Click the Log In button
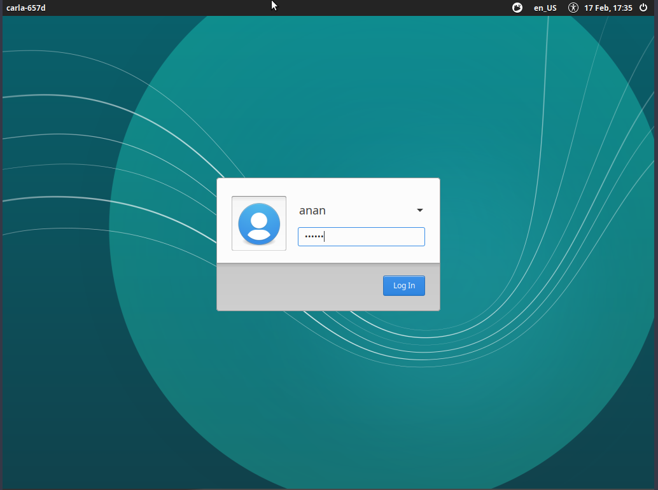658x490 pixels. coord(403,286)
